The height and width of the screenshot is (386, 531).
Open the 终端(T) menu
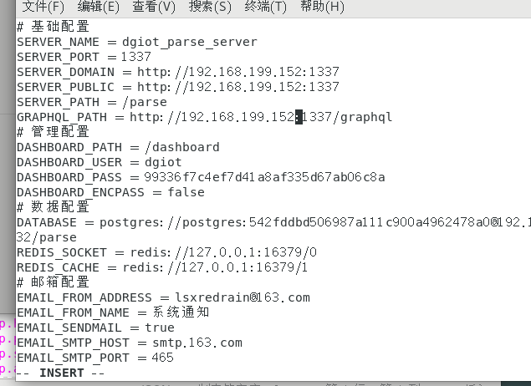[266, 7]
